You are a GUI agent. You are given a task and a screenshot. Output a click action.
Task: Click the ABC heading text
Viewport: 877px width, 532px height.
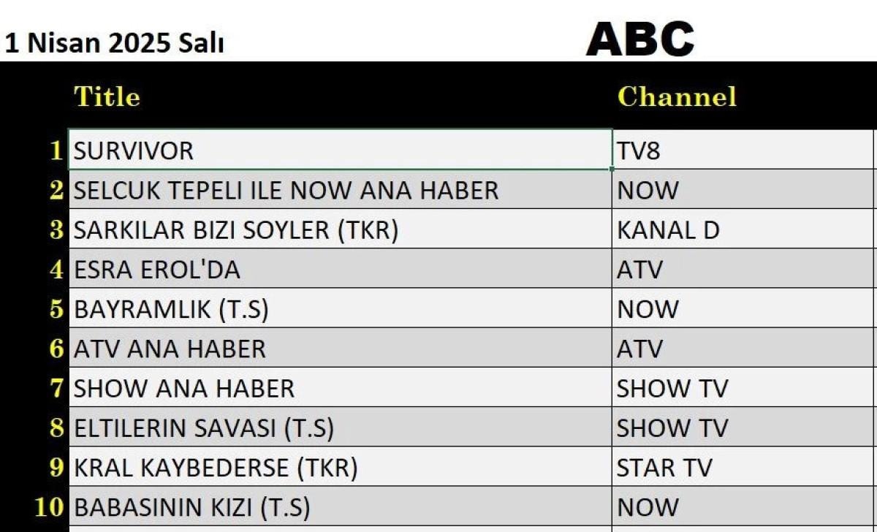tap(639, 39)
